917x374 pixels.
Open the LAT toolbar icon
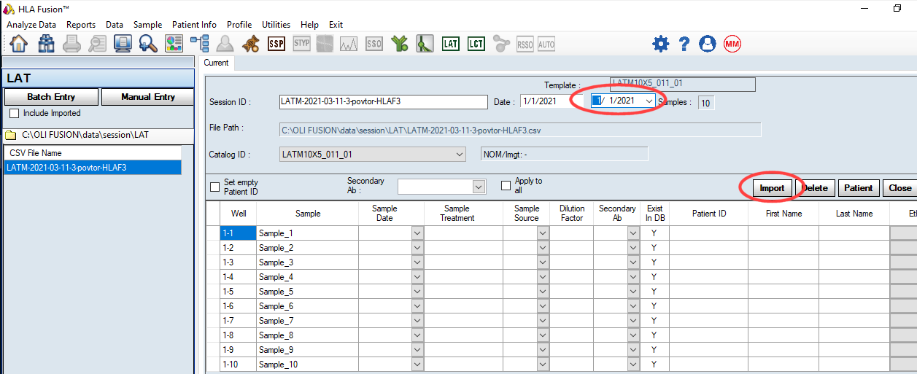(x=451, y=44)
